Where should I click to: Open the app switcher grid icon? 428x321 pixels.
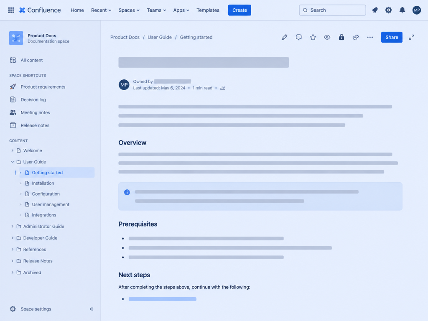click(11, 10)
